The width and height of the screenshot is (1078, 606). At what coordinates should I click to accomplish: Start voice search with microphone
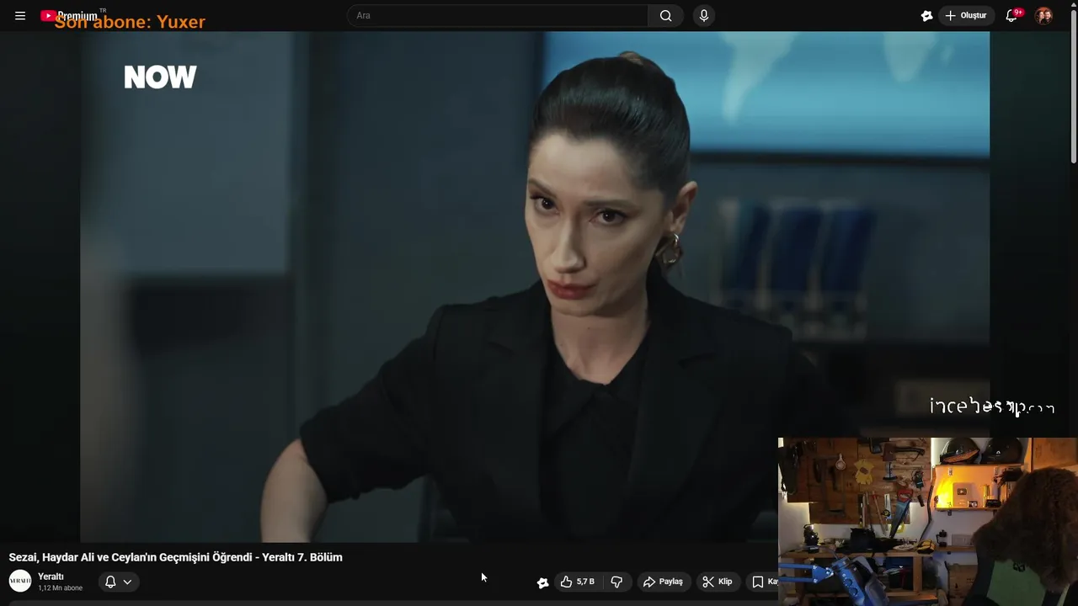704,16
